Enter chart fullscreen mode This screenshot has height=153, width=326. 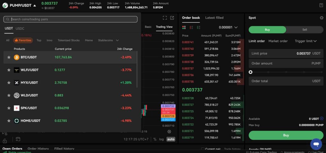pos(165,18)
